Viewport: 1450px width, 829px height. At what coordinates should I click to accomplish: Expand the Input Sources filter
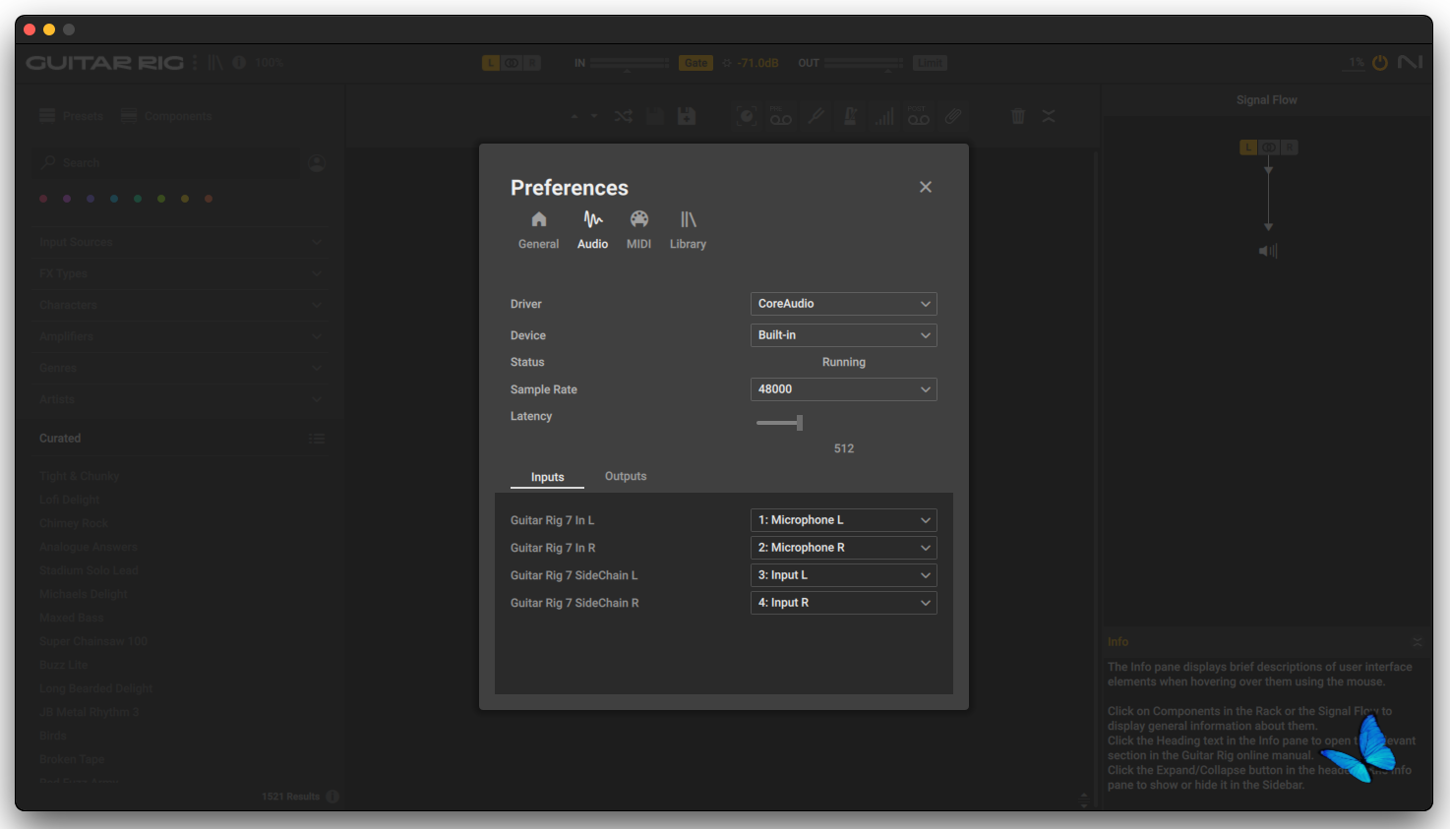[x=181, y=242]
